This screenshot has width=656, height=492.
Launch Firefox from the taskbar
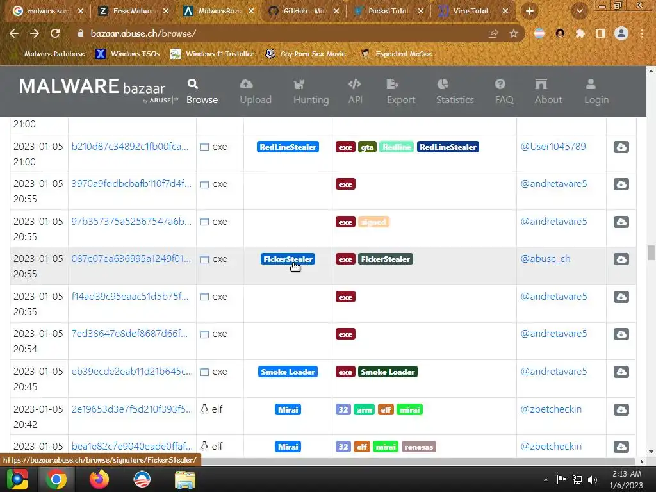click(x=99, y=479)
